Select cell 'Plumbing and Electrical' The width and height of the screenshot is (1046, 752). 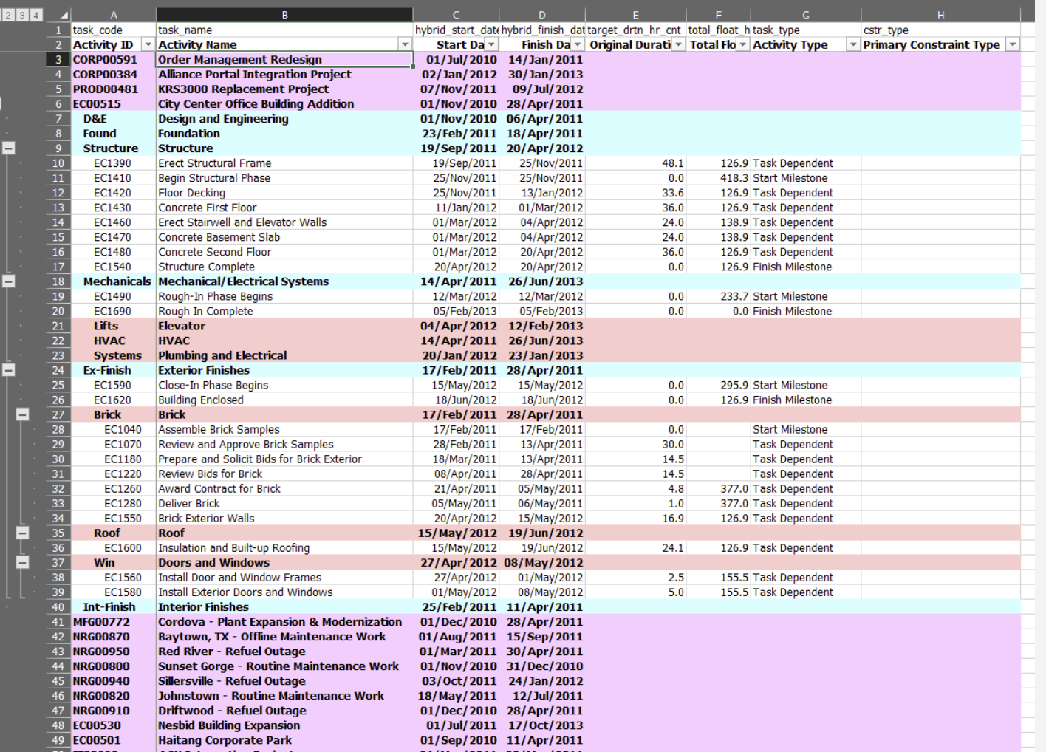click(284, 355)
